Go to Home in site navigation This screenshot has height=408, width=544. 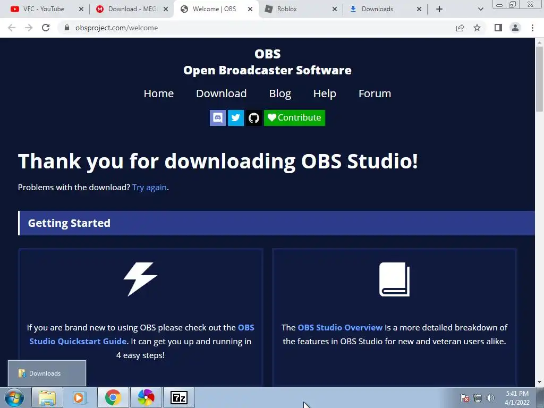[158, 93]
